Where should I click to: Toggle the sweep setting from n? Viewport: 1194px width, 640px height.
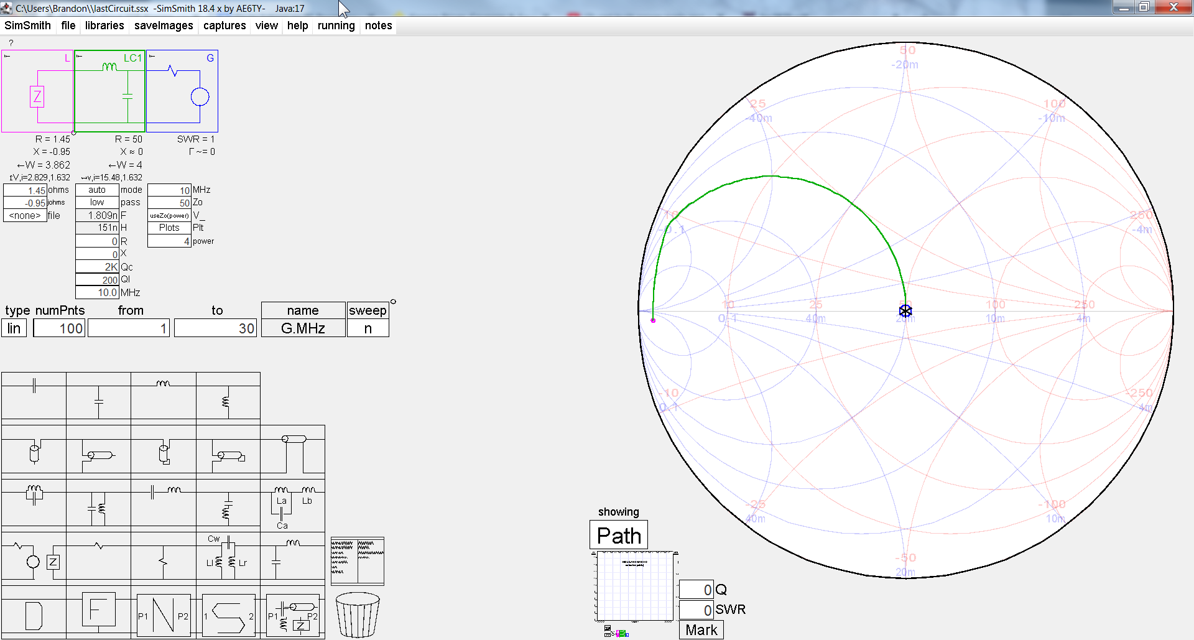pos(368,328)
